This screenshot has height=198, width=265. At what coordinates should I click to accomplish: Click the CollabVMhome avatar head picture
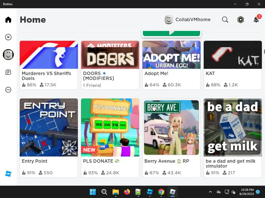pyautogui.click(x=168, y=20)
